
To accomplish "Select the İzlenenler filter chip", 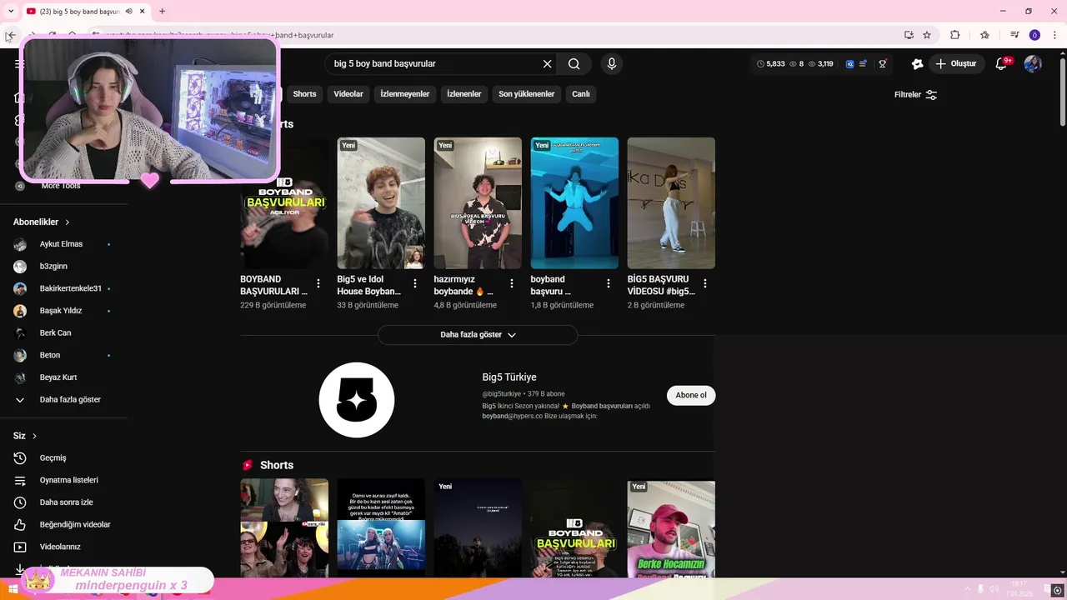I will point(464,94).
